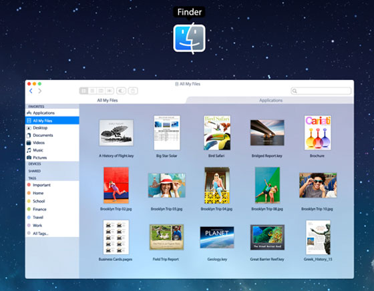Select Greek_History_15 document thumbnail
374x291 pixels.
coord(318,237)
